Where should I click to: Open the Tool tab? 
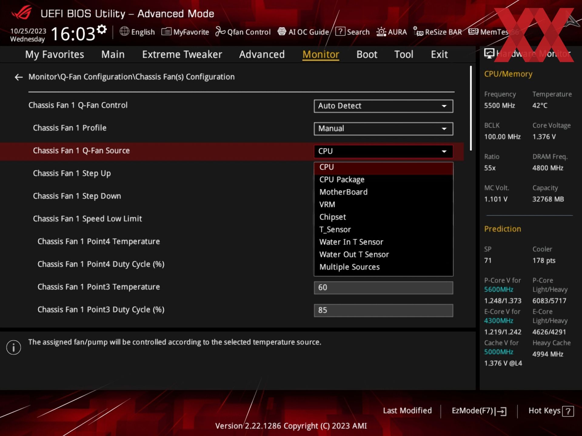403,54
